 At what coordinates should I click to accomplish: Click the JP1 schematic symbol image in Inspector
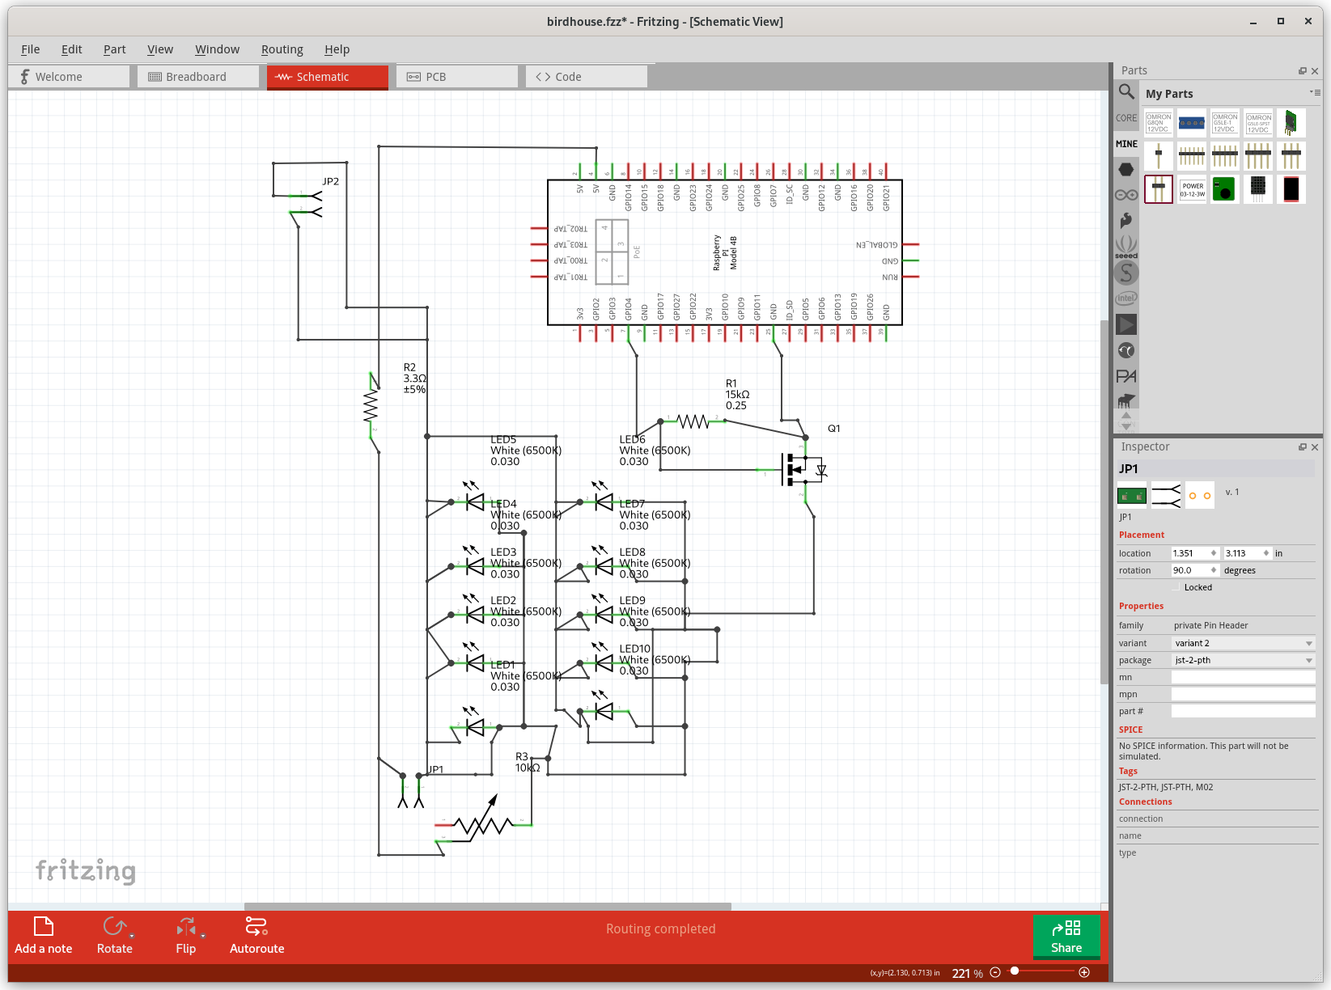tap(1166, 495)
